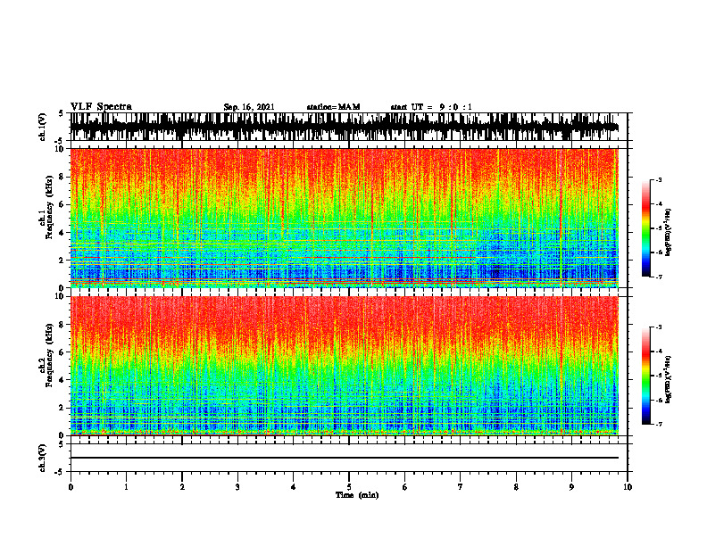
Task: Click the ch.2 frequency tick label "6"
Action: coord(62,352)
